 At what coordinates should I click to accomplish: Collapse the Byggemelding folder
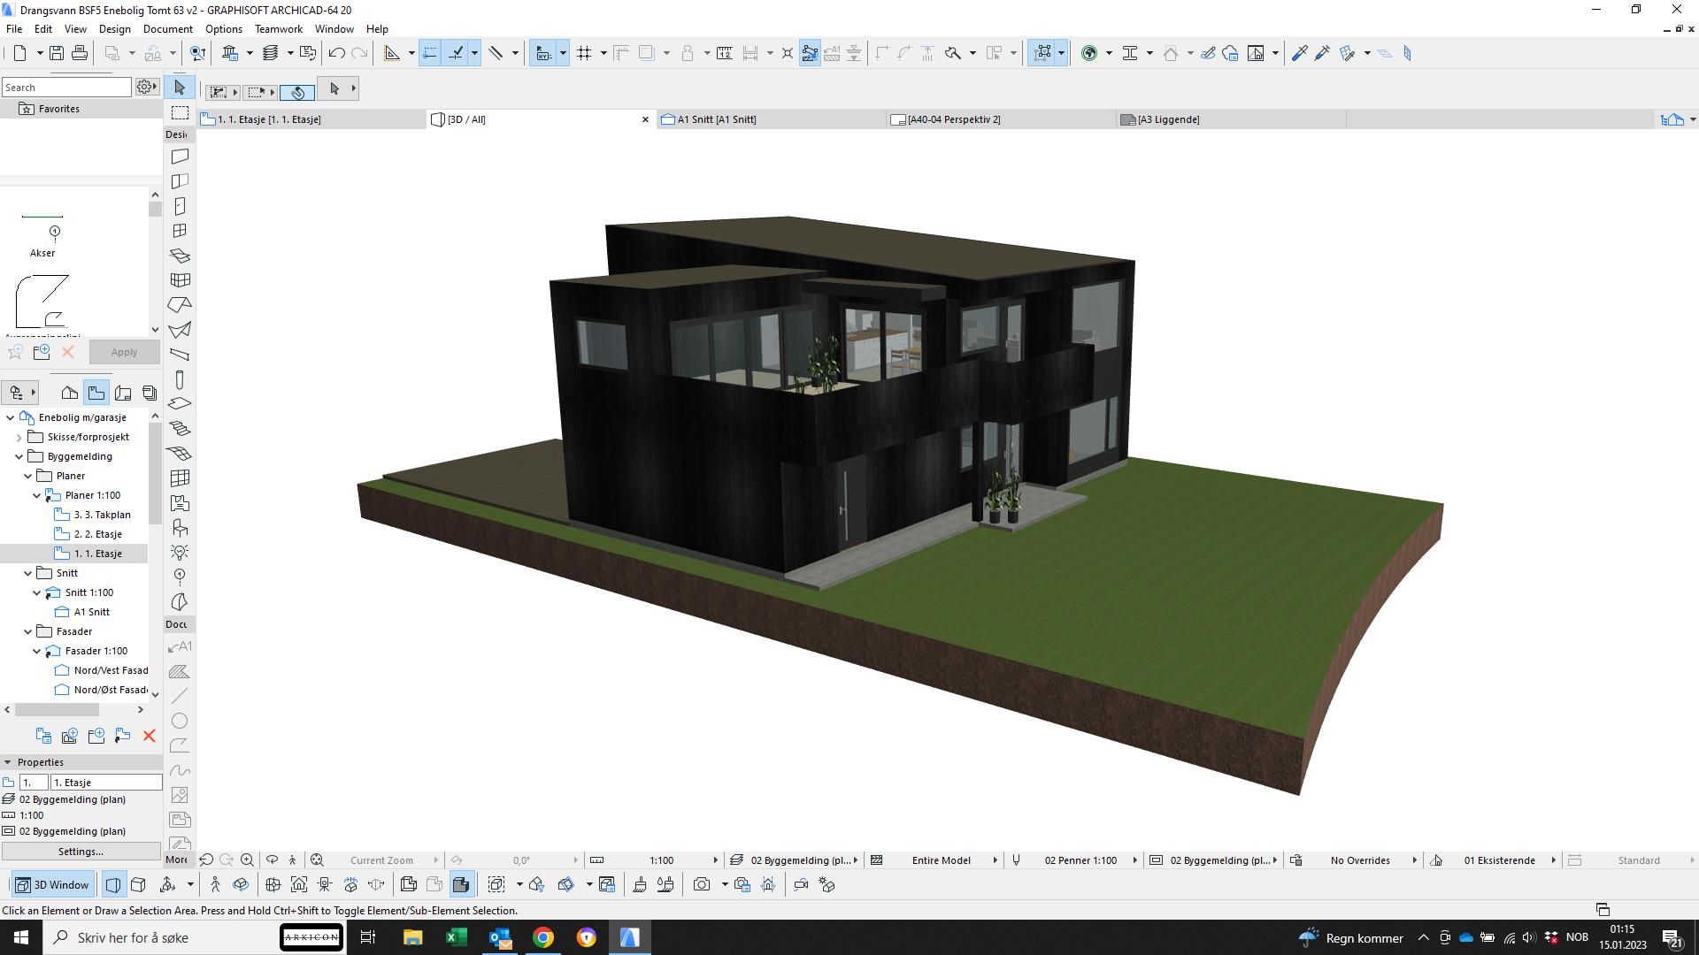pos(19,456)
